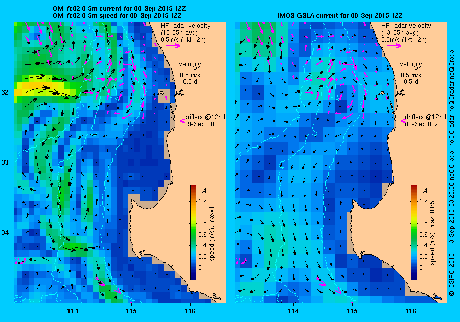Click '114' longitude label under right map
Screen dimensions: 460x322
[294, 311]
